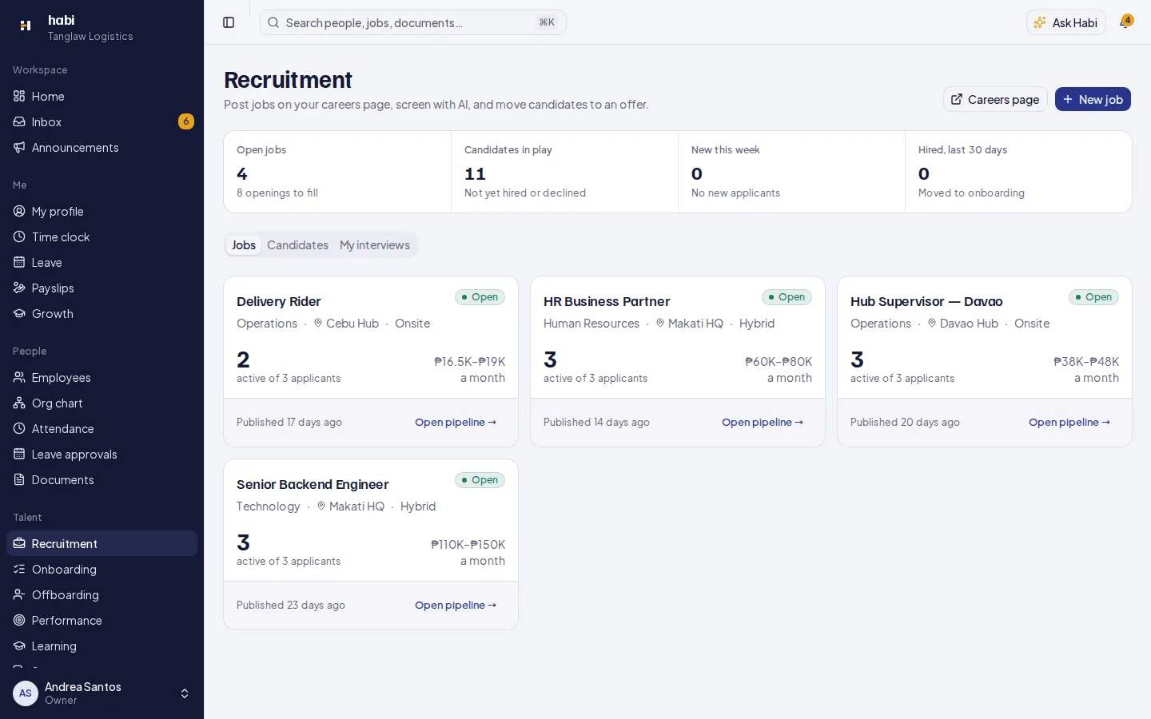Screen dimensions: 1151x719
Task: Open My profile page
Action: coord(102,211)
